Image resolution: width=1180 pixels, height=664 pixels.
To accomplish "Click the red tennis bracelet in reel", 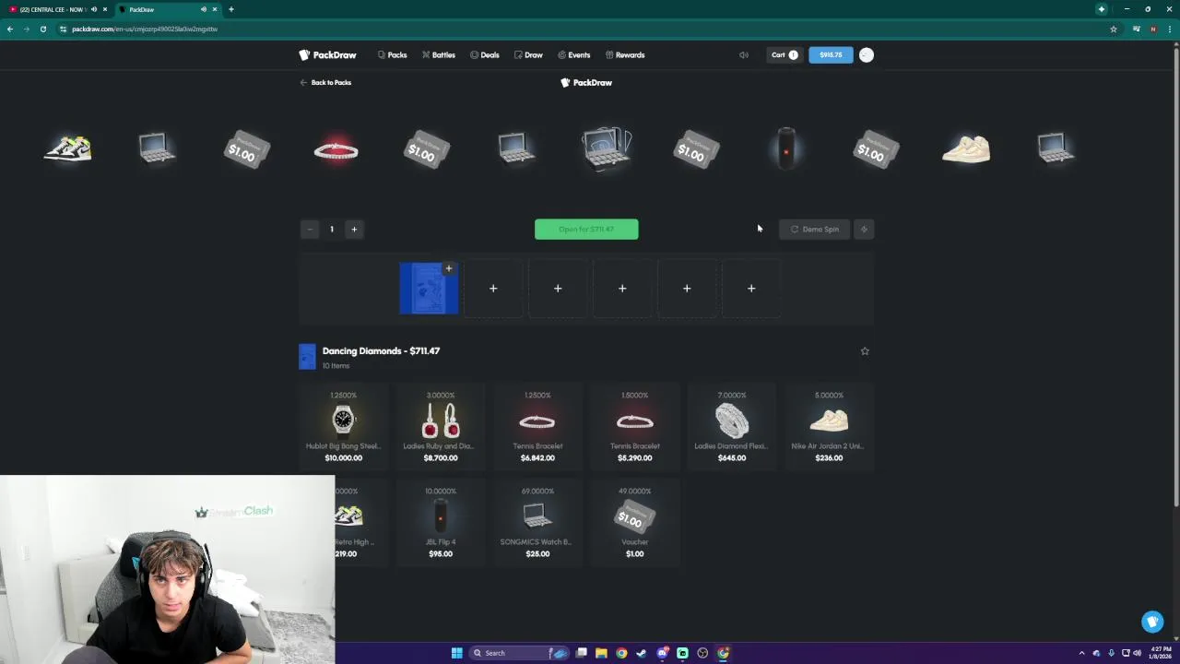I will pos(336,150).
